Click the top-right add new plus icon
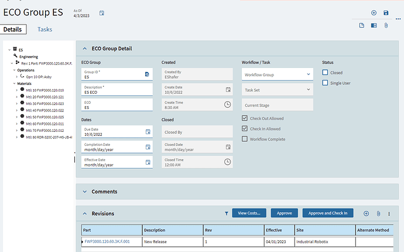This screenshot has height=252, width=404. coord(374,13)
